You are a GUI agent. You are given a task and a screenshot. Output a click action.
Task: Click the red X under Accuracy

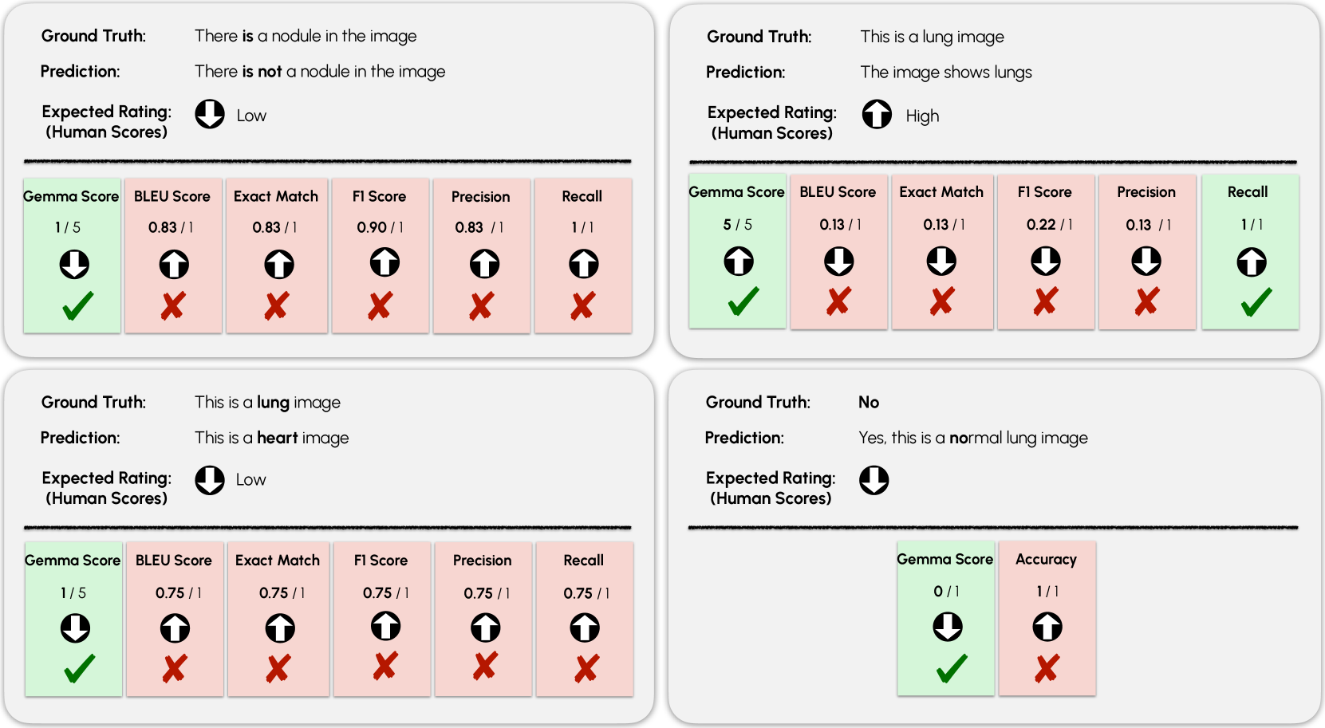(1047, 668)
